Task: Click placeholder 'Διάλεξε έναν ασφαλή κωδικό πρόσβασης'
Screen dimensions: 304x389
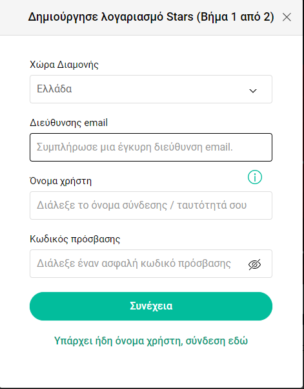Action: click(x=134, y=264)
